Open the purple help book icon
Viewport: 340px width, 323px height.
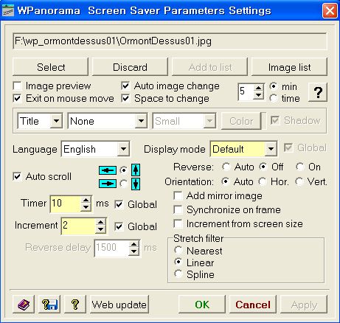(x=24, y=305)
